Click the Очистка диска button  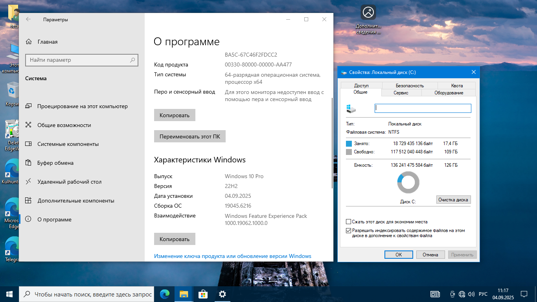point(453,200)
